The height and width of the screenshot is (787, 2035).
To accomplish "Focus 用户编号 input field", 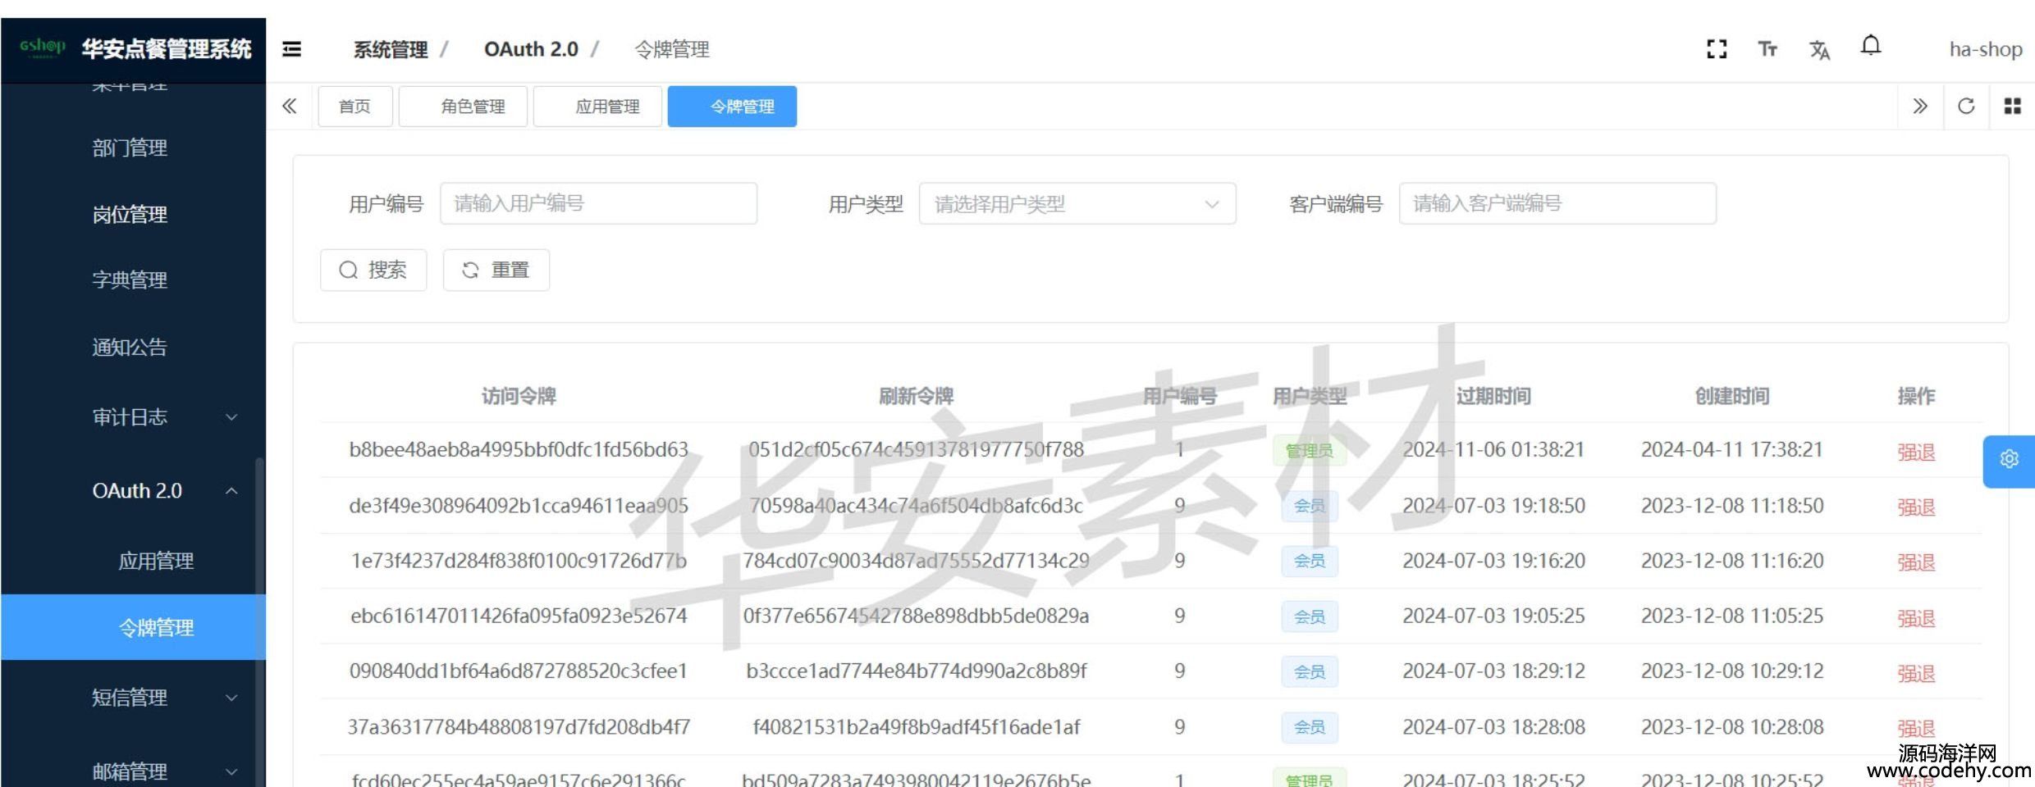I will pos(598,203).
